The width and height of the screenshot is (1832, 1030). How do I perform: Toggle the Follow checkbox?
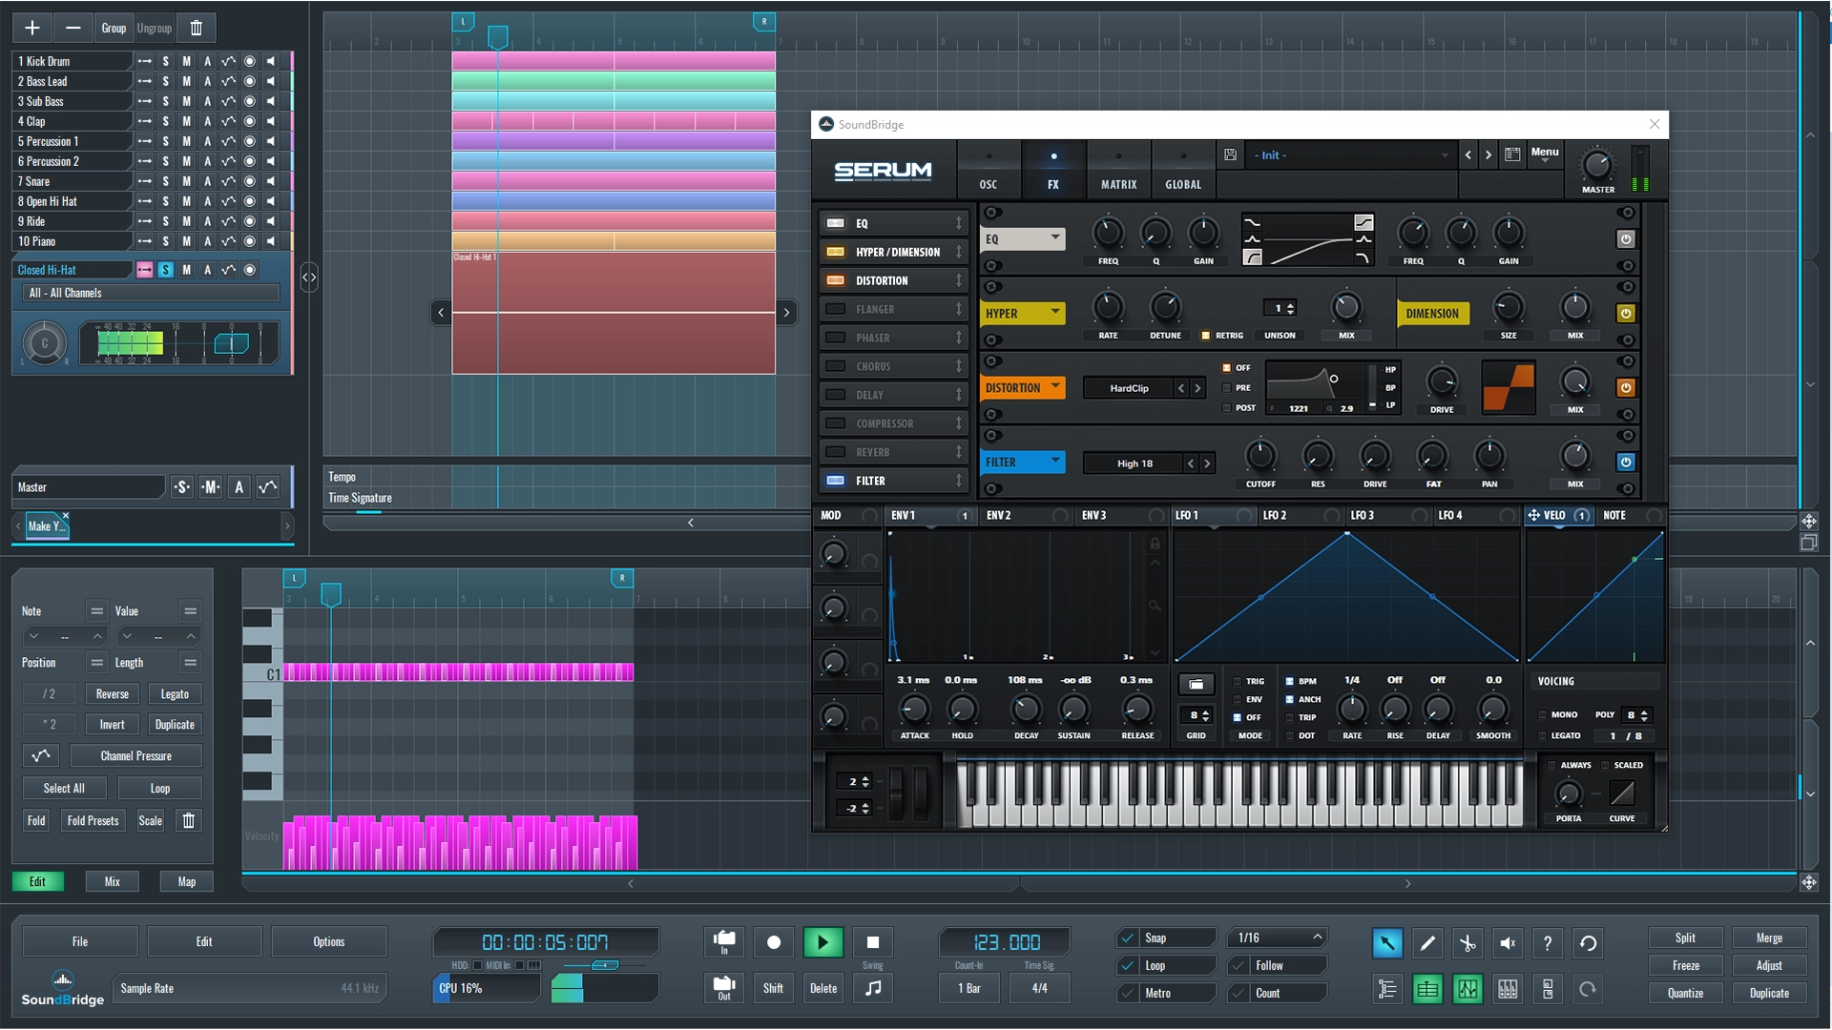[1239, 965]
